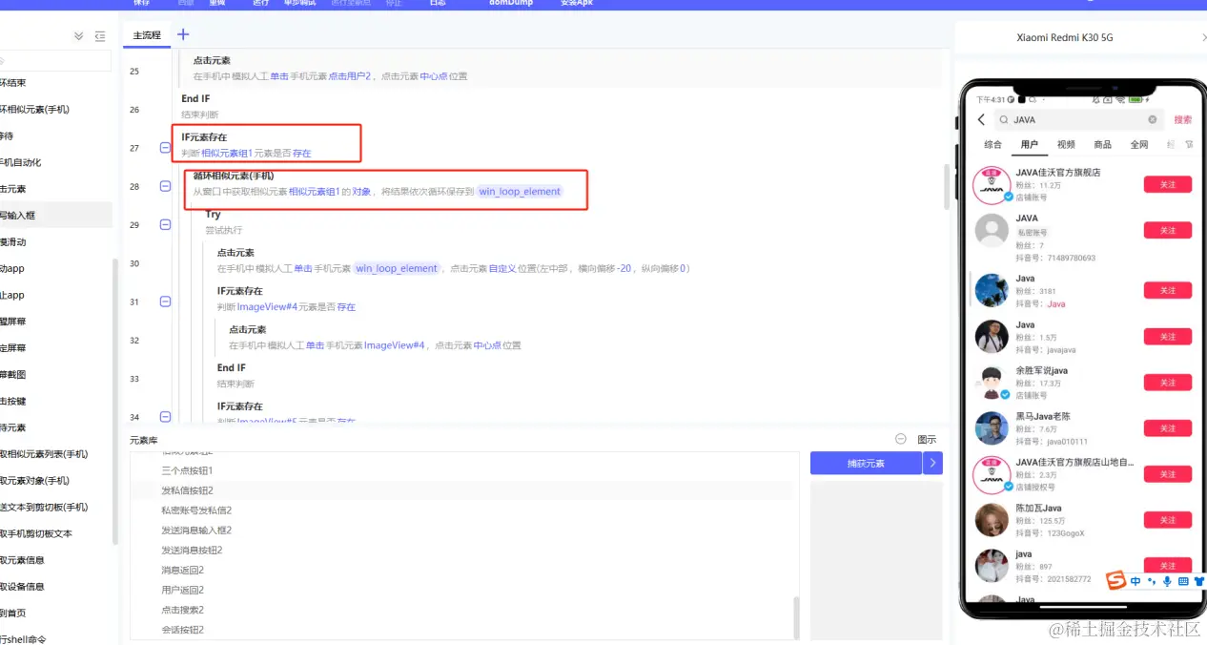Clear the JAVA search text on phone
The height and width of the screenshot is (645, 1207).
1152,119
